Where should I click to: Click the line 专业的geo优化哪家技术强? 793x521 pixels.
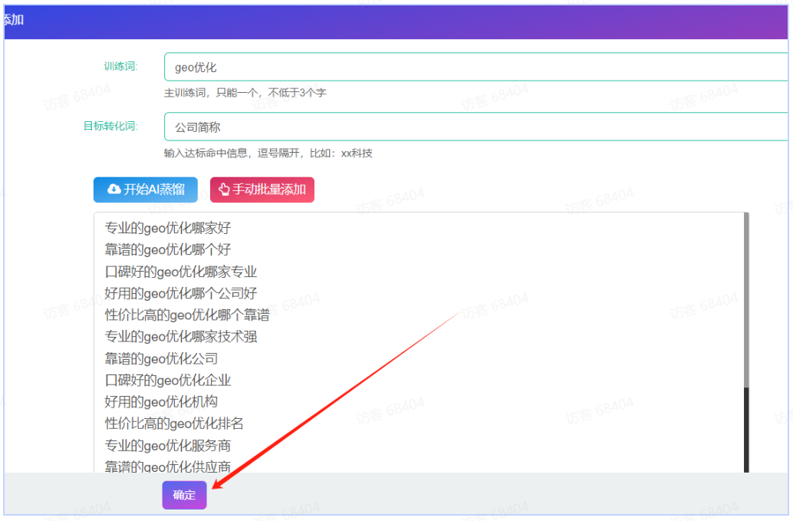click(x=181, y=336)
